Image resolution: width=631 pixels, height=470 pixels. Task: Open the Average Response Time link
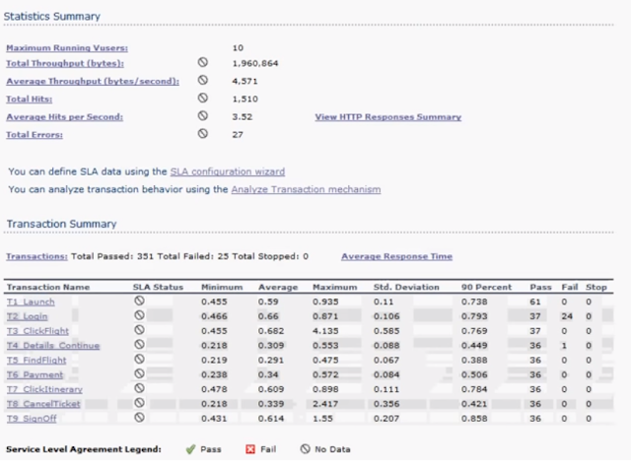(x=396, y=256)
